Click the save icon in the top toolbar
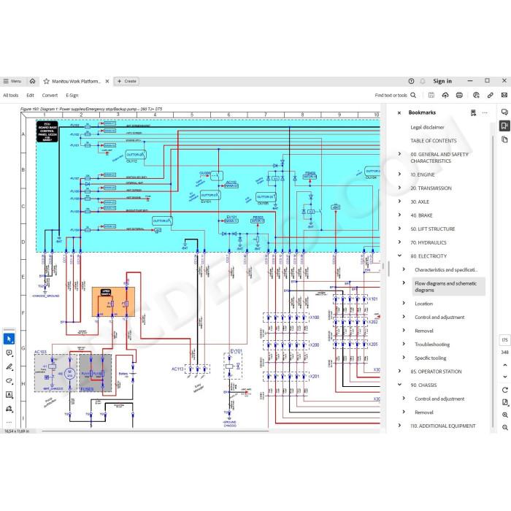The width and height of the screenshot is (511, 511). 431,95
